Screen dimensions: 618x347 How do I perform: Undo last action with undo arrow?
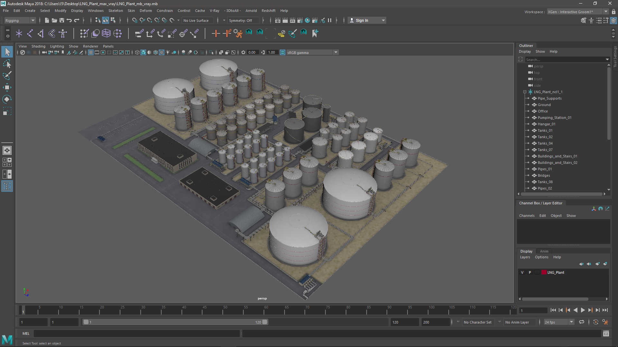tap(69, 20)
